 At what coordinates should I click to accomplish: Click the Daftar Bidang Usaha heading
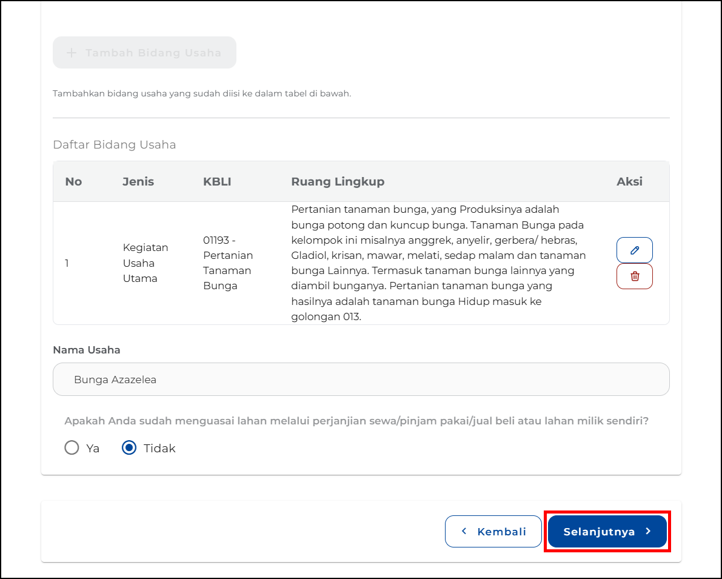[114, 145]
